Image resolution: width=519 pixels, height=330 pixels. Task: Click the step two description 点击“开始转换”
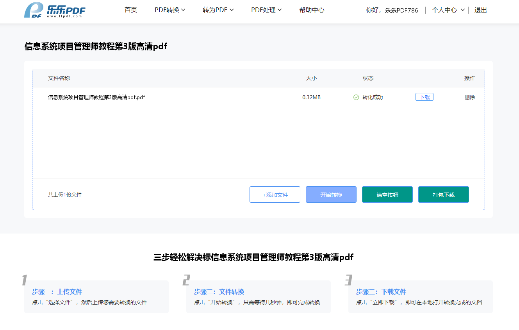click(257, 302)
